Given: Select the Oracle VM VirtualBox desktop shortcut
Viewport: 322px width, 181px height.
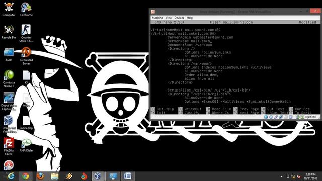Looking at the screenshot, I should pyautogui.click(x=9, y=124).
